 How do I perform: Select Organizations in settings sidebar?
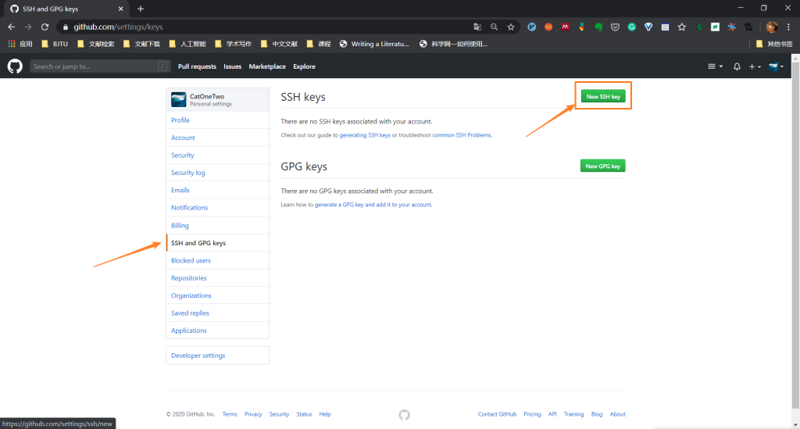[217, 295]
